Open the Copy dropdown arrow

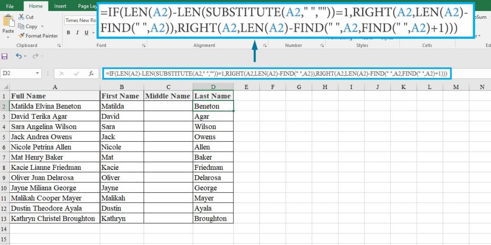[42, 27]
